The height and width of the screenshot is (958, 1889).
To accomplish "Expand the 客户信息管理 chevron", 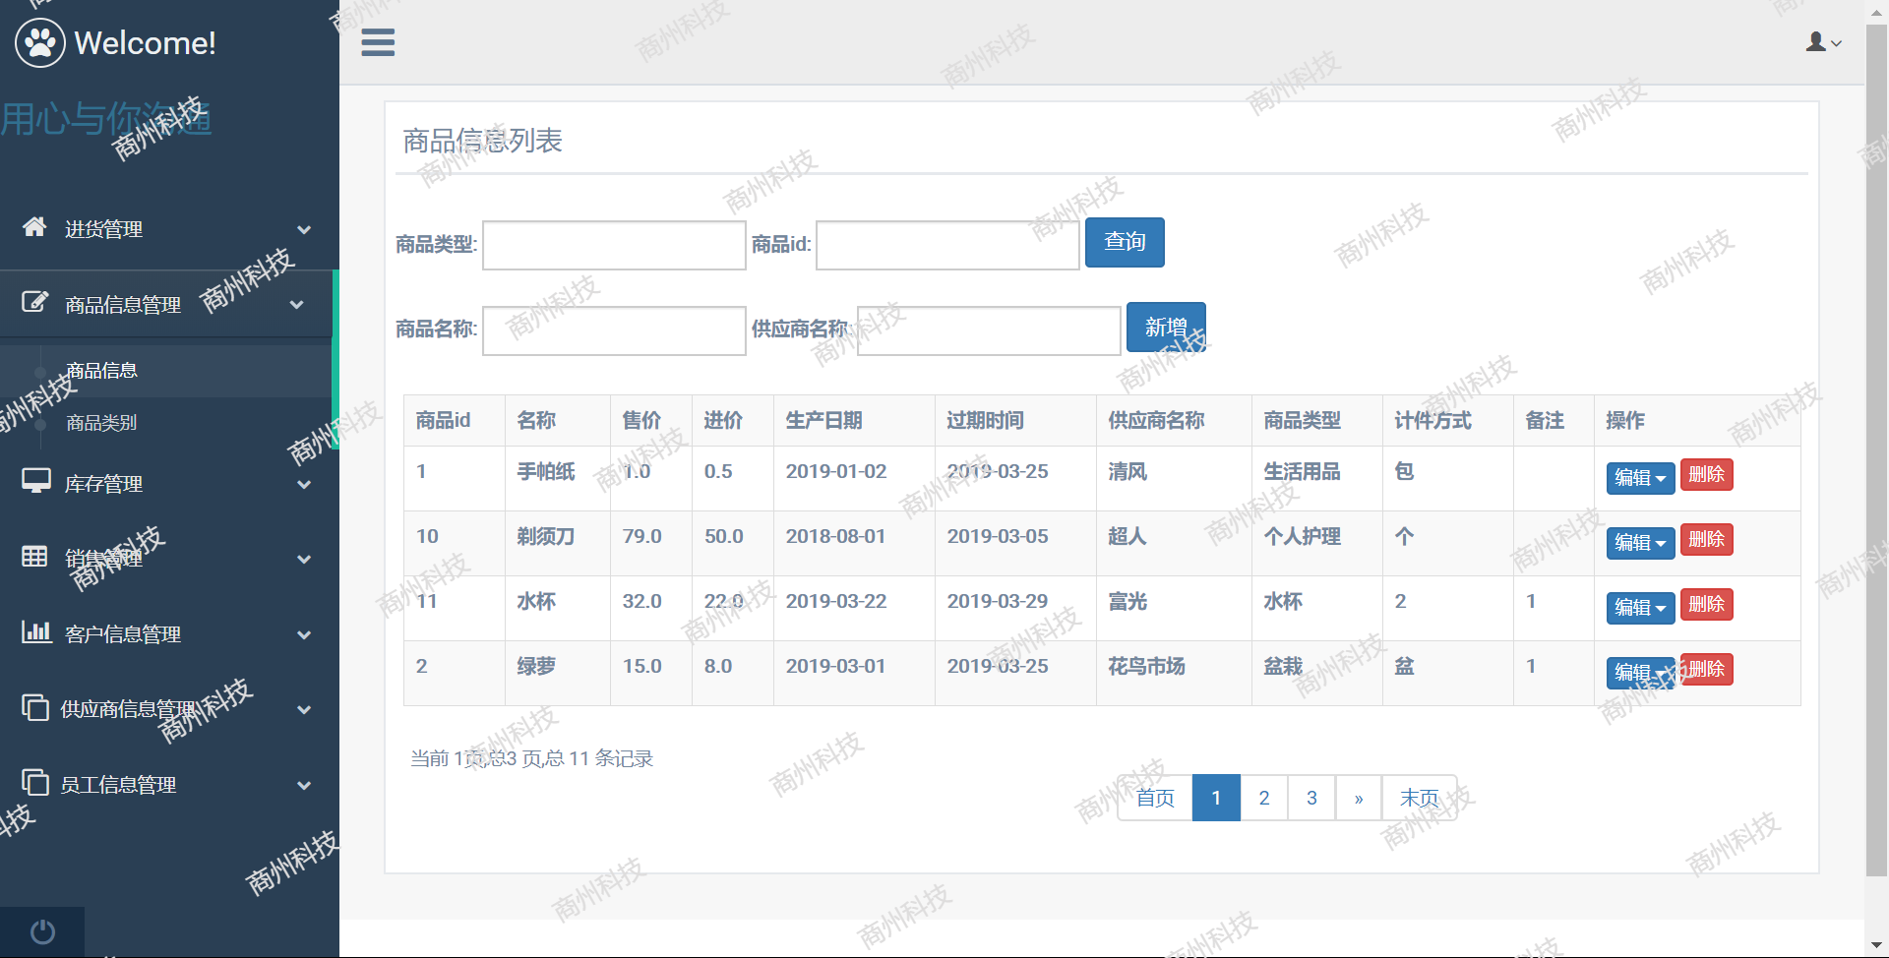I will click(x=304, y=634).
